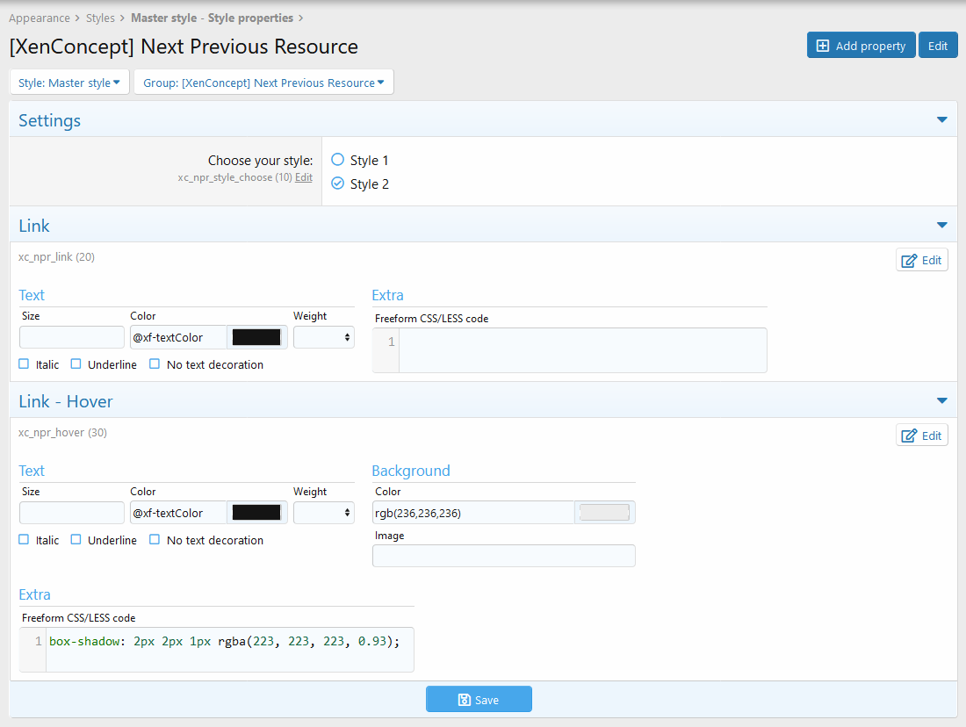Open the Link text Weight dropdown
This screenshot has width=966, height=727.
[x=324, y=338]
